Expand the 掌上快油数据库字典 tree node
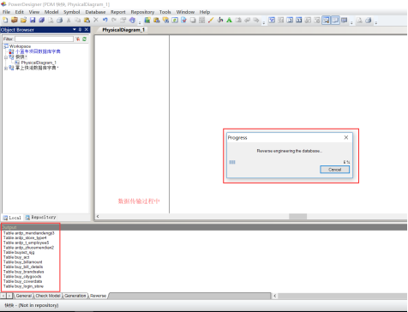 (x=5, y=69)
